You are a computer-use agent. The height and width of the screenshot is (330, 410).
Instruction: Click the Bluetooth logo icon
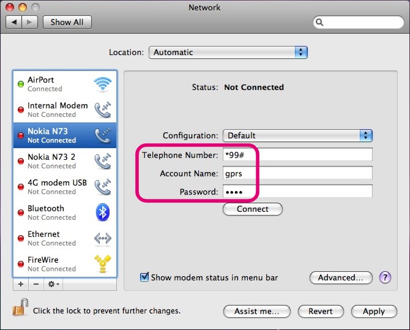coord(103,212)
